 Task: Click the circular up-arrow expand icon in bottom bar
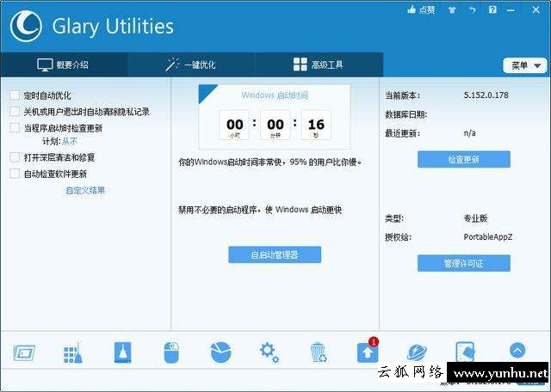click(x=517, y=350)
